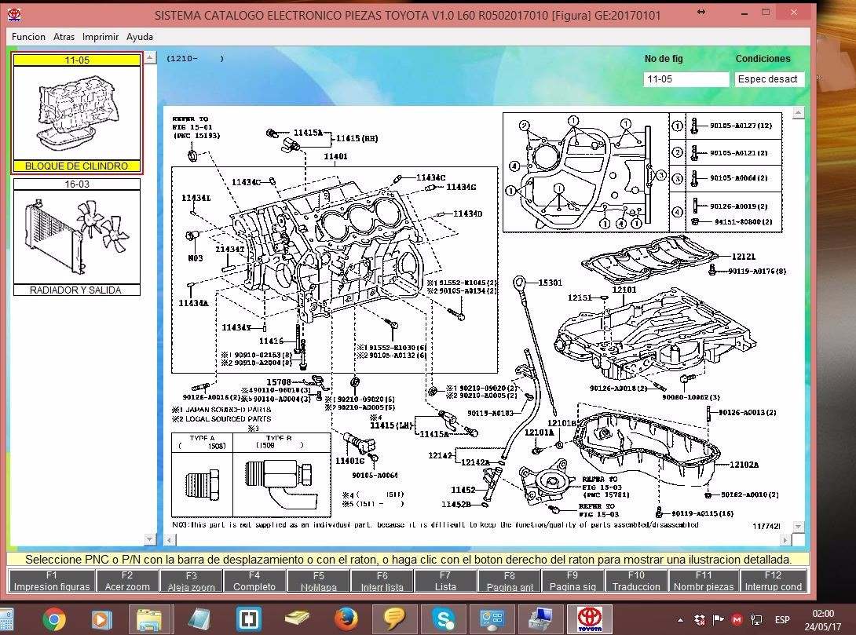Select part number 90119-A0115(16)
Image resolution: width=856 pixels, height=635 pixels.
click(703, 513)
